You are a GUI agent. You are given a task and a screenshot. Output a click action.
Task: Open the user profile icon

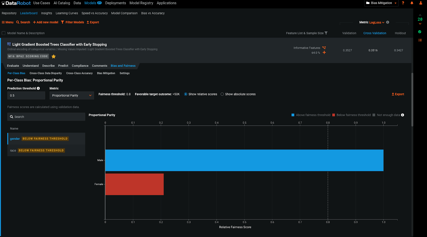coord(421,3)
